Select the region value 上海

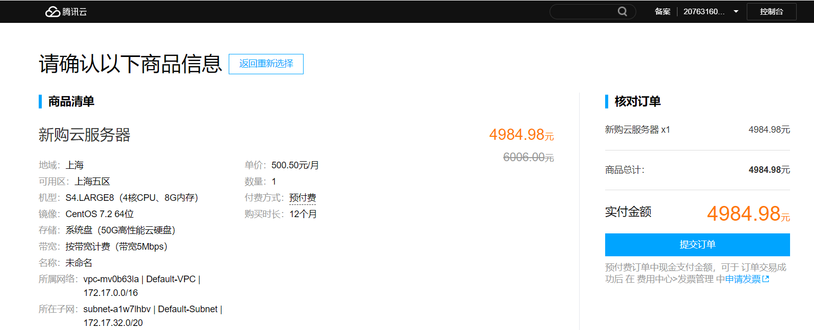pyautogui.click(x=75, y=165)
